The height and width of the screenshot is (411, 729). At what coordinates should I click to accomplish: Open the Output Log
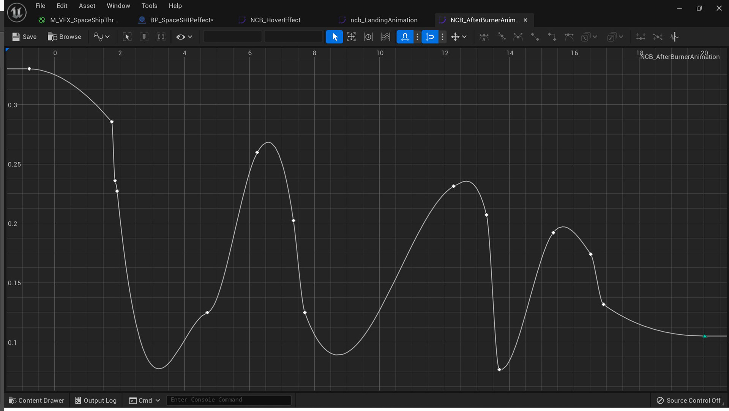(96, 400)
